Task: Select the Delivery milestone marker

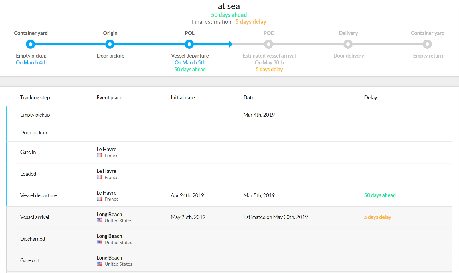Action: (x=348, y=44)
